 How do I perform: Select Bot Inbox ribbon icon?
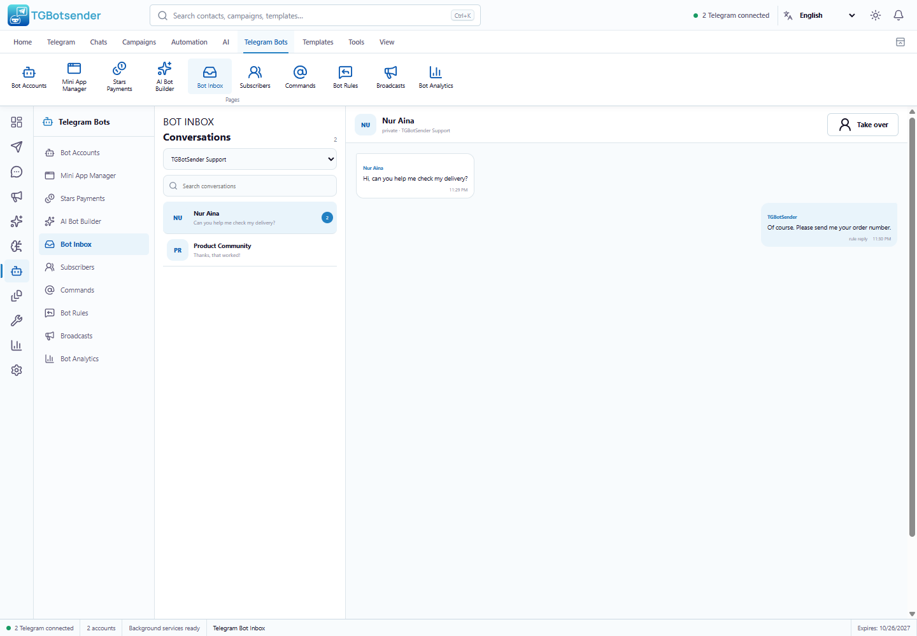click(210, 76)
